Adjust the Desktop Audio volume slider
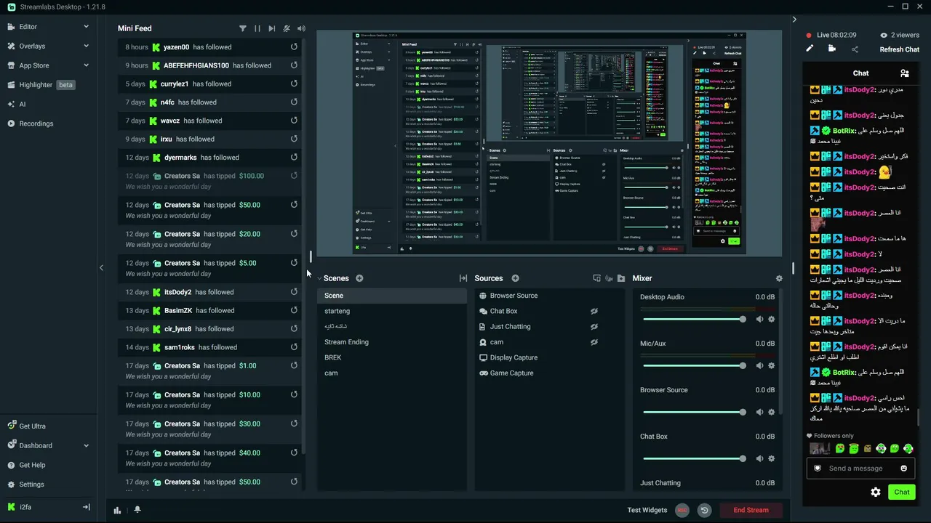 pos(693,319)
